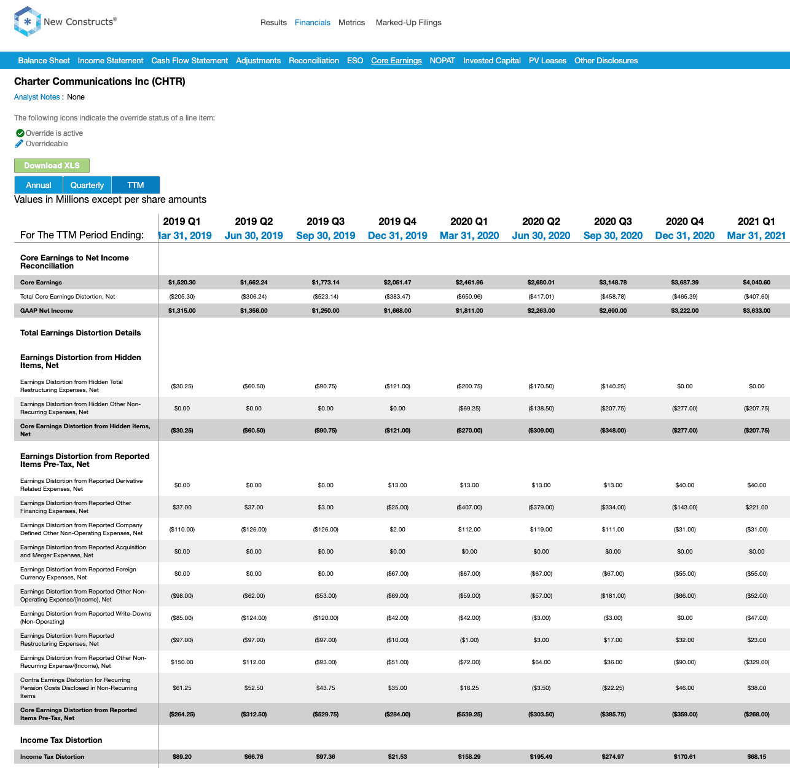
Task: Click the Total Core Earnings Distortion, Net label
Action: click(68, 297)
